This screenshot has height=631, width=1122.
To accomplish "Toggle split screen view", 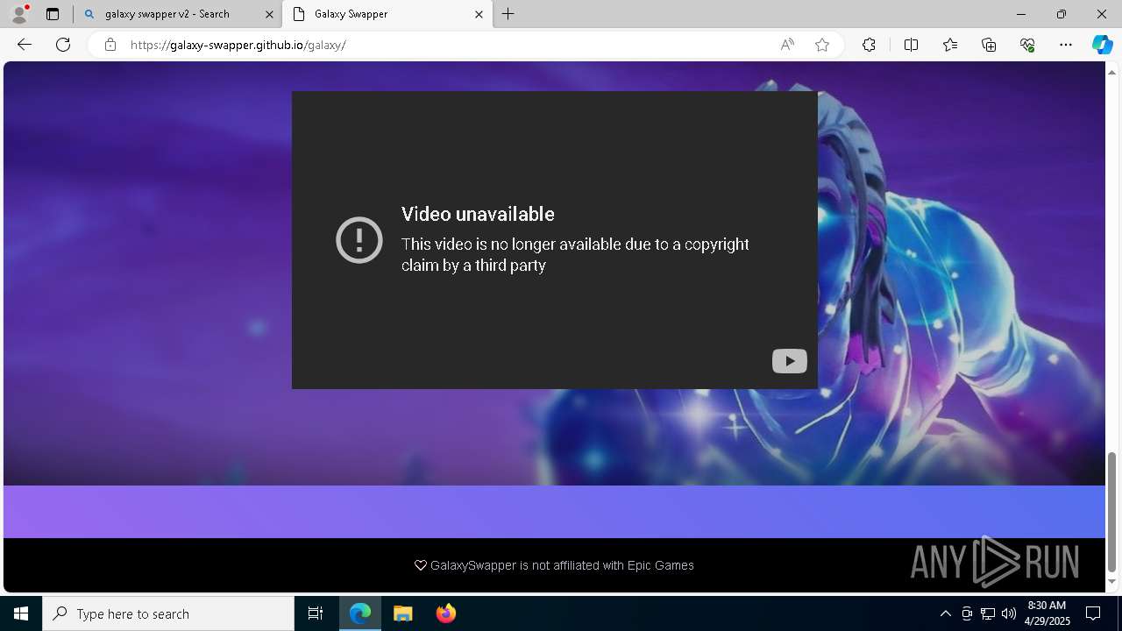I will coord(911,45).
